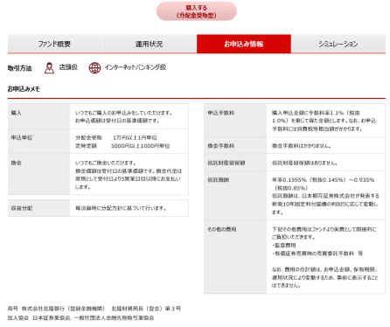390x327 pixels.
Task: Click the internet banking globe icon
Action: pos(94,68)
